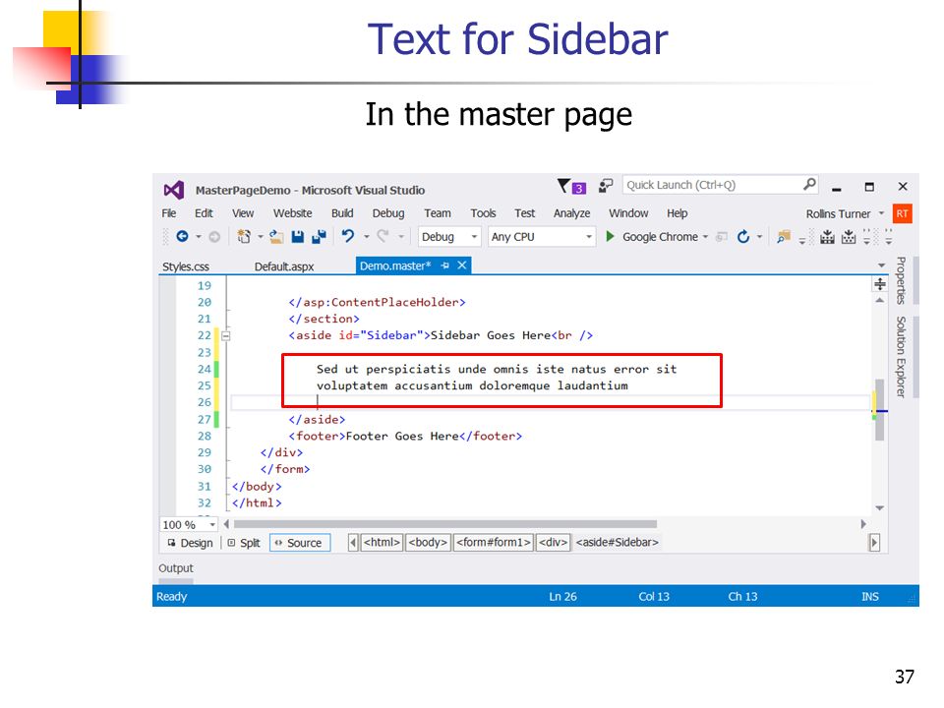Start debugging with green play icon
The image size is (944, 708).
[610, 237]
